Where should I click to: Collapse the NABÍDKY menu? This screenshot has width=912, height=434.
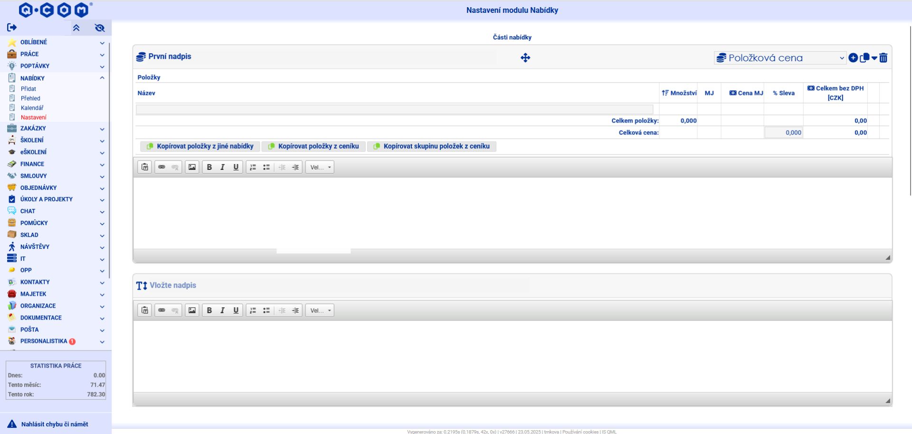click(56, 78)
